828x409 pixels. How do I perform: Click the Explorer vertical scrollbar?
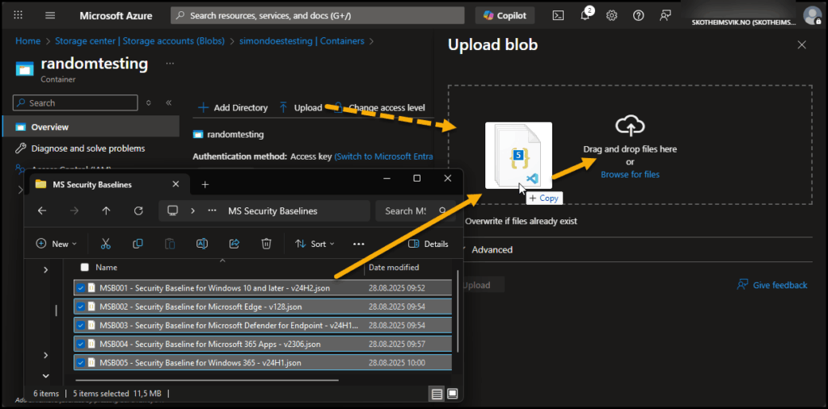[458, 311]
